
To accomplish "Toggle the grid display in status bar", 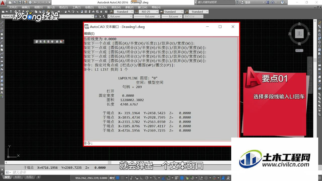I will tap(117, 178).
